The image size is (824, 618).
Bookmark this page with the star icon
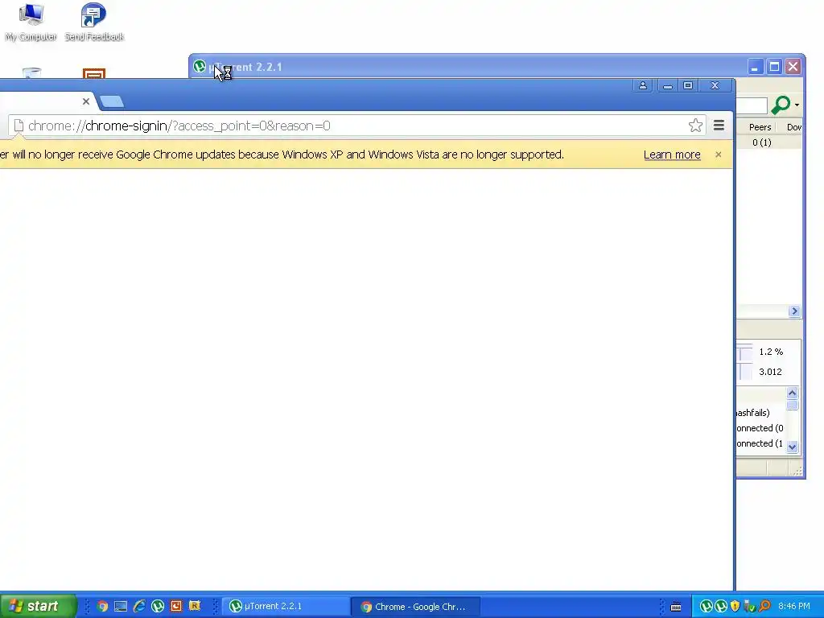pyautogui.click(x=695, y=125)
